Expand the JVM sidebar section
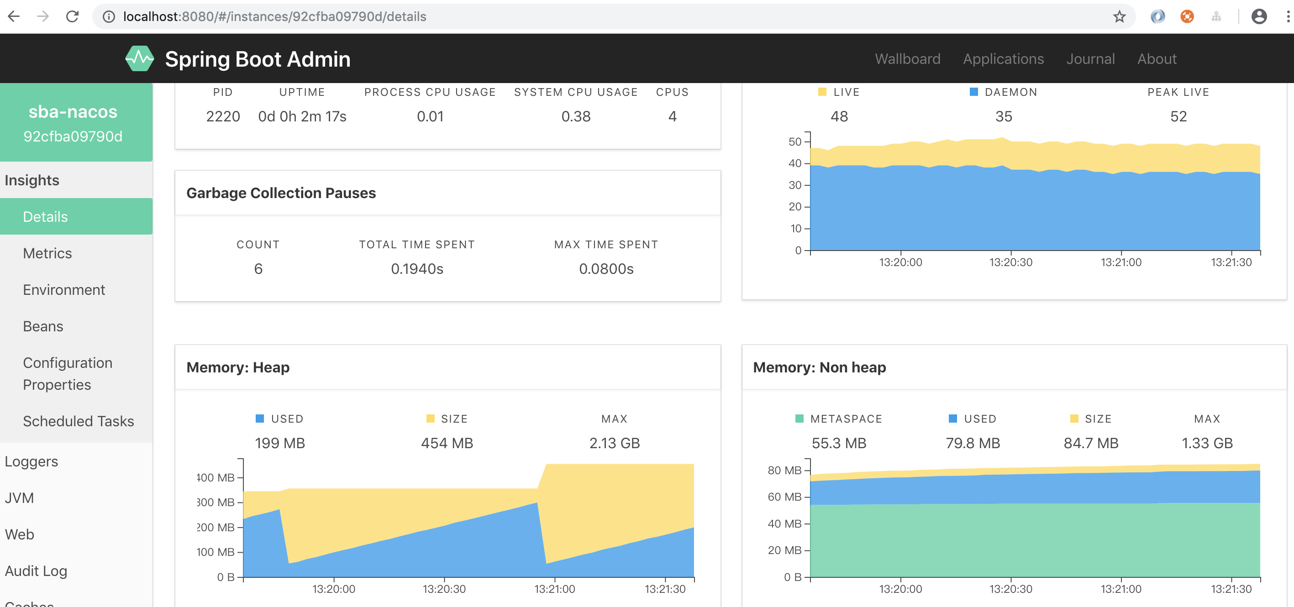Viewport: 1294px width, 607px height. coord(19,498)
